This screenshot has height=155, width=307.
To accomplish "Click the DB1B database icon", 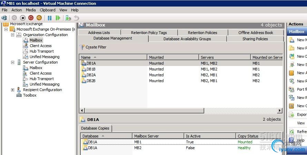I will 83,69.
